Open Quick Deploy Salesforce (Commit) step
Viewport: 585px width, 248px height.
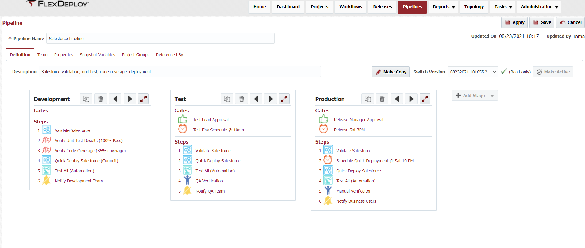pyautogui.click(x=87, y=161)
